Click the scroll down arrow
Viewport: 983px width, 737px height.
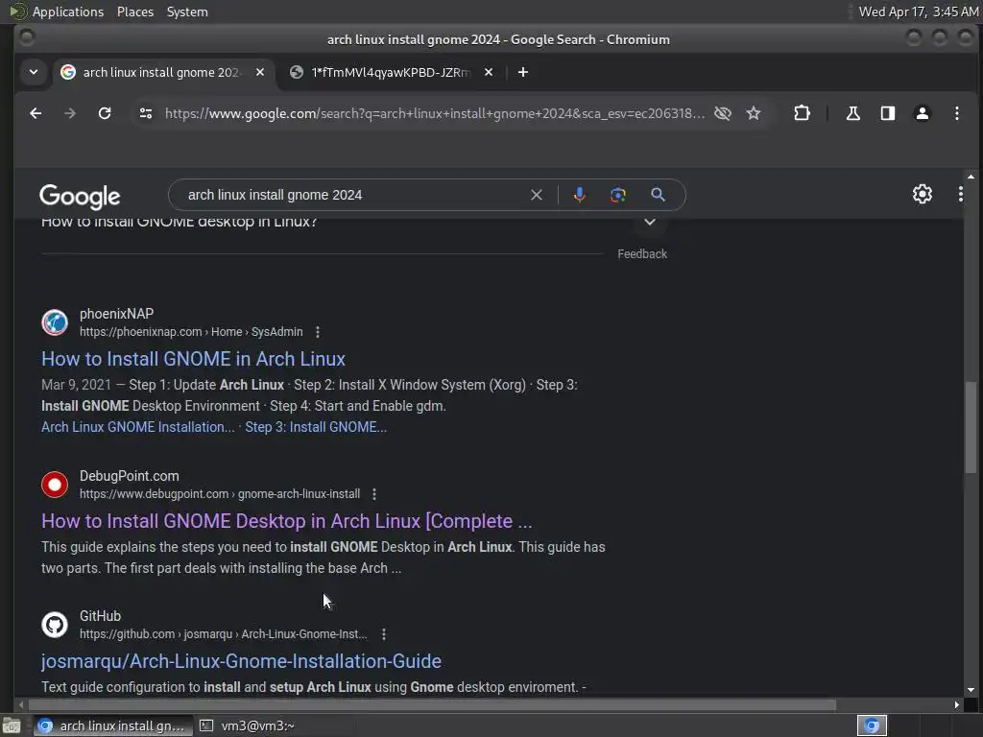971,691
